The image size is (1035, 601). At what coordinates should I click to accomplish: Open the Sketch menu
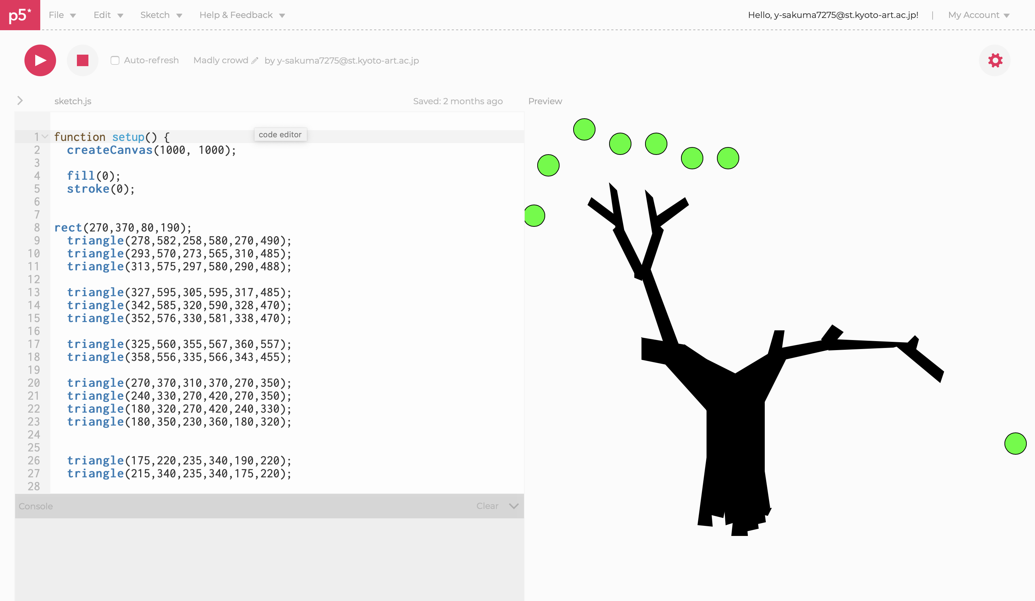(161, 15)
